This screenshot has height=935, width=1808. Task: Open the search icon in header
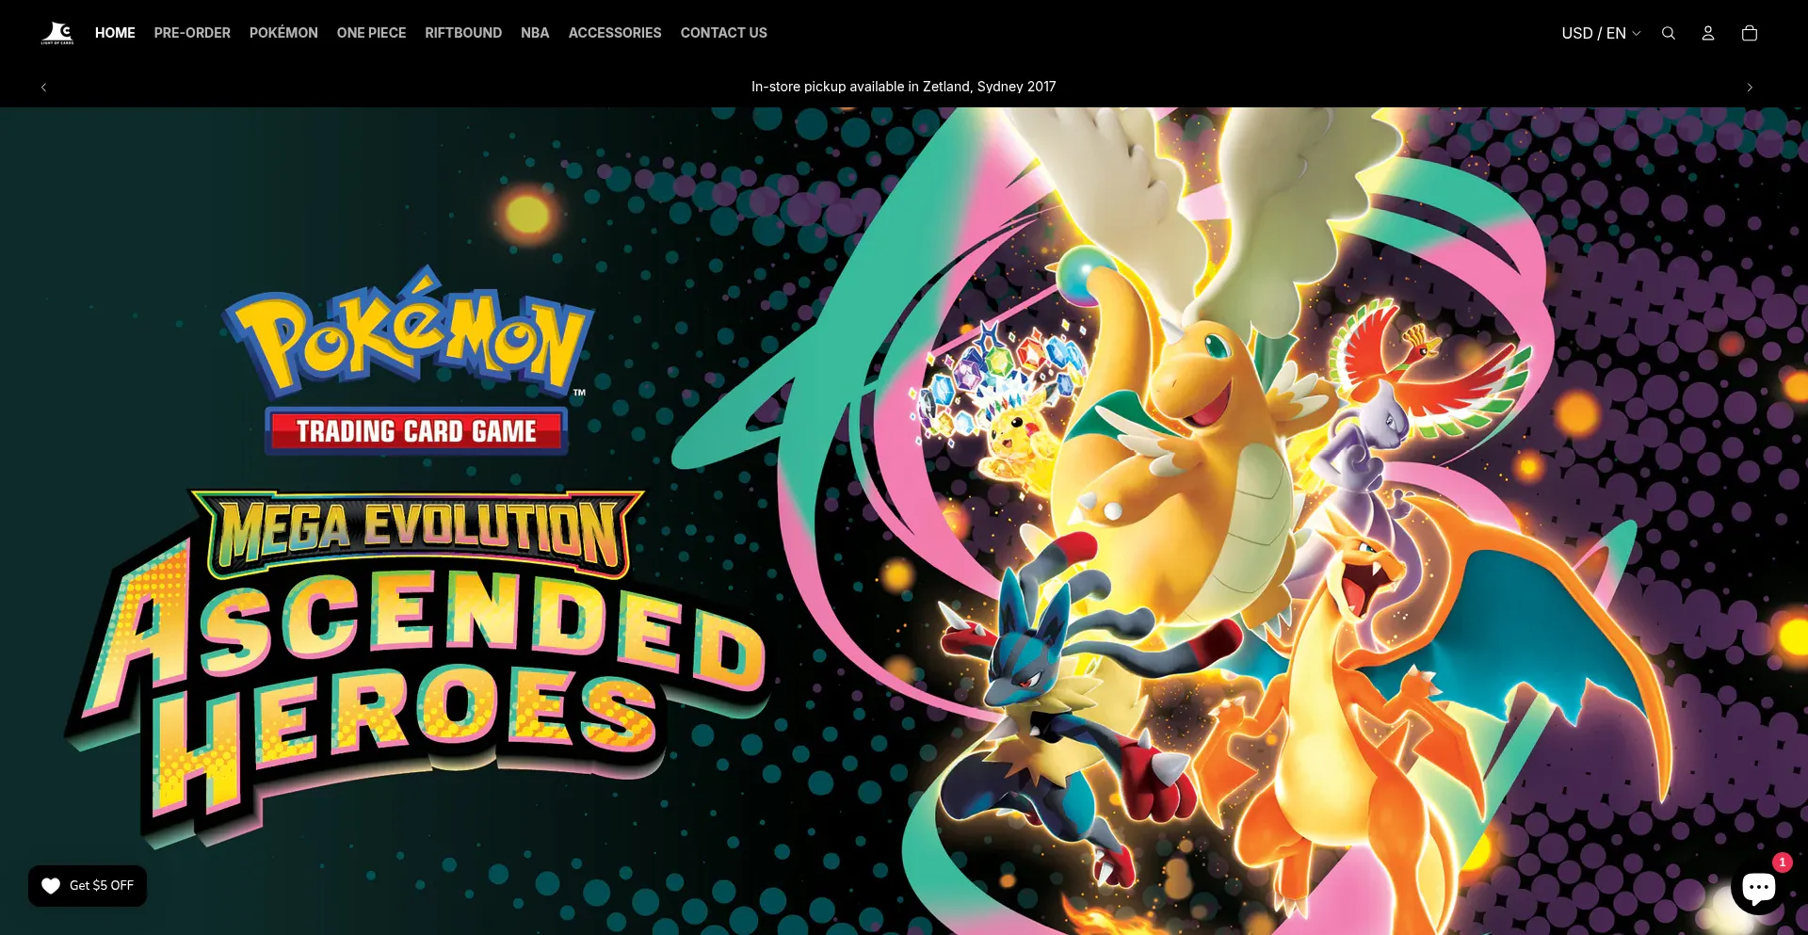pyautogui.click(x=1669, y=33)
